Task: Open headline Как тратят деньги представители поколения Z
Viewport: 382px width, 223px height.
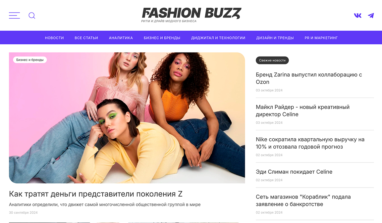Action: [96, 194]
